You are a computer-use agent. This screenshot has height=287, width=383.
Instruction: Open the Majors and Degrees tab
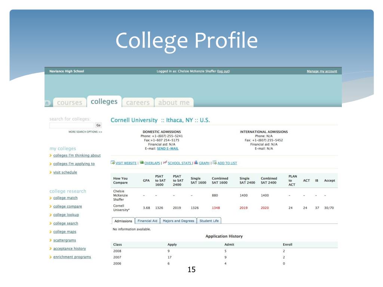(178, 220)
